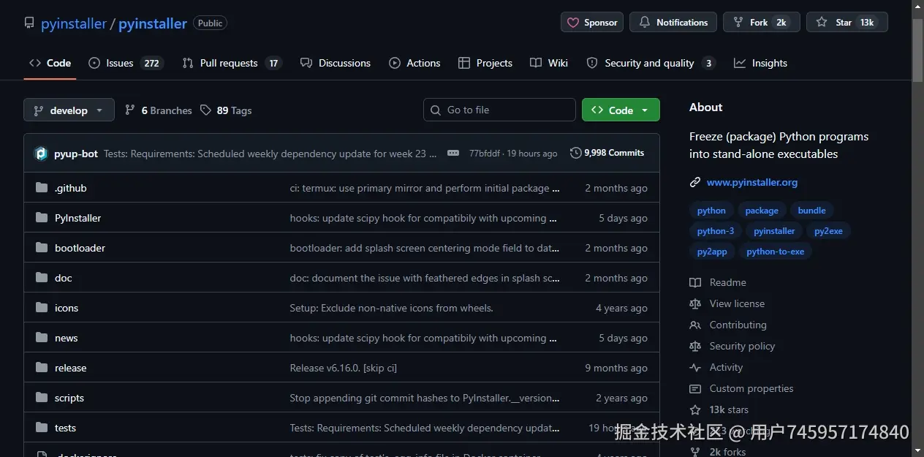The image size is (924, 457).
Task: Click the heart icon in Sponsor
Action: [x=573, y=23]
